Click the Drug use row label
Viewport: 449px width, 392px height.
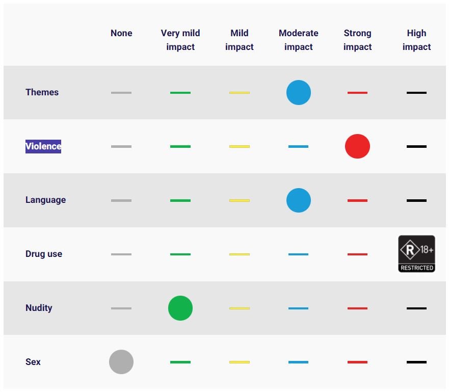[x=44, y=254]
